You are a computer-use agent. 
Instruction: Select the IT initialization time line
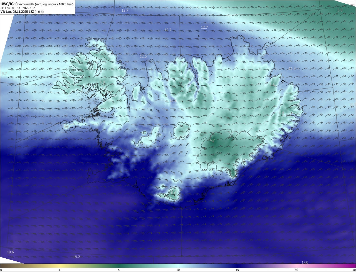click(x=23, y=8)
